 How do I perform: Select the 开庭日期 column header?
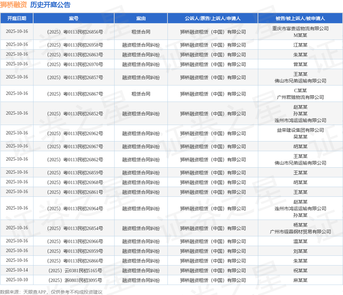(17, 18)
